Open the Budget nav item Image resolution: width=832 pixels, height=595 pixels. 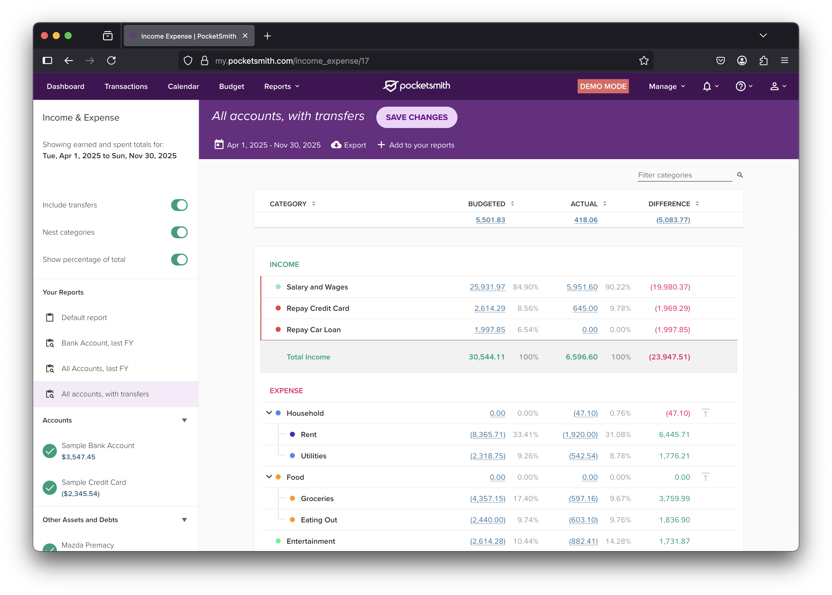point(231,87)
